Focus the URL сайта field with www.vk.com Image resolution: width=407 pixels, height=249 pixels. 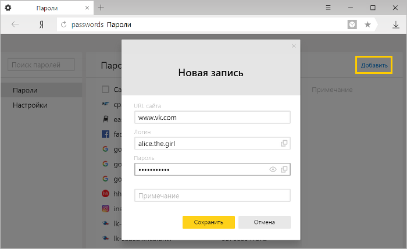coord(212,118)
